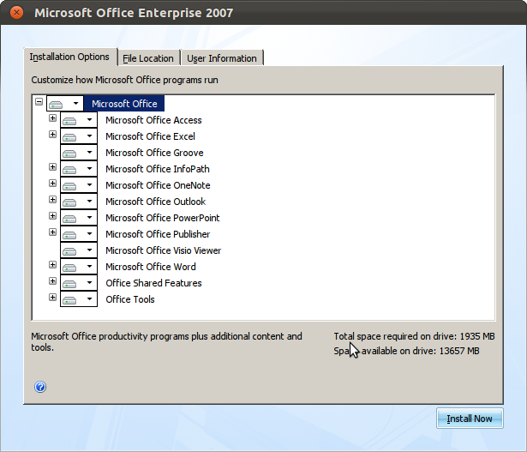This screenshot has width=527, height=452.
Task: Select the Microsoft Office Access label
Action: (153, 120)
